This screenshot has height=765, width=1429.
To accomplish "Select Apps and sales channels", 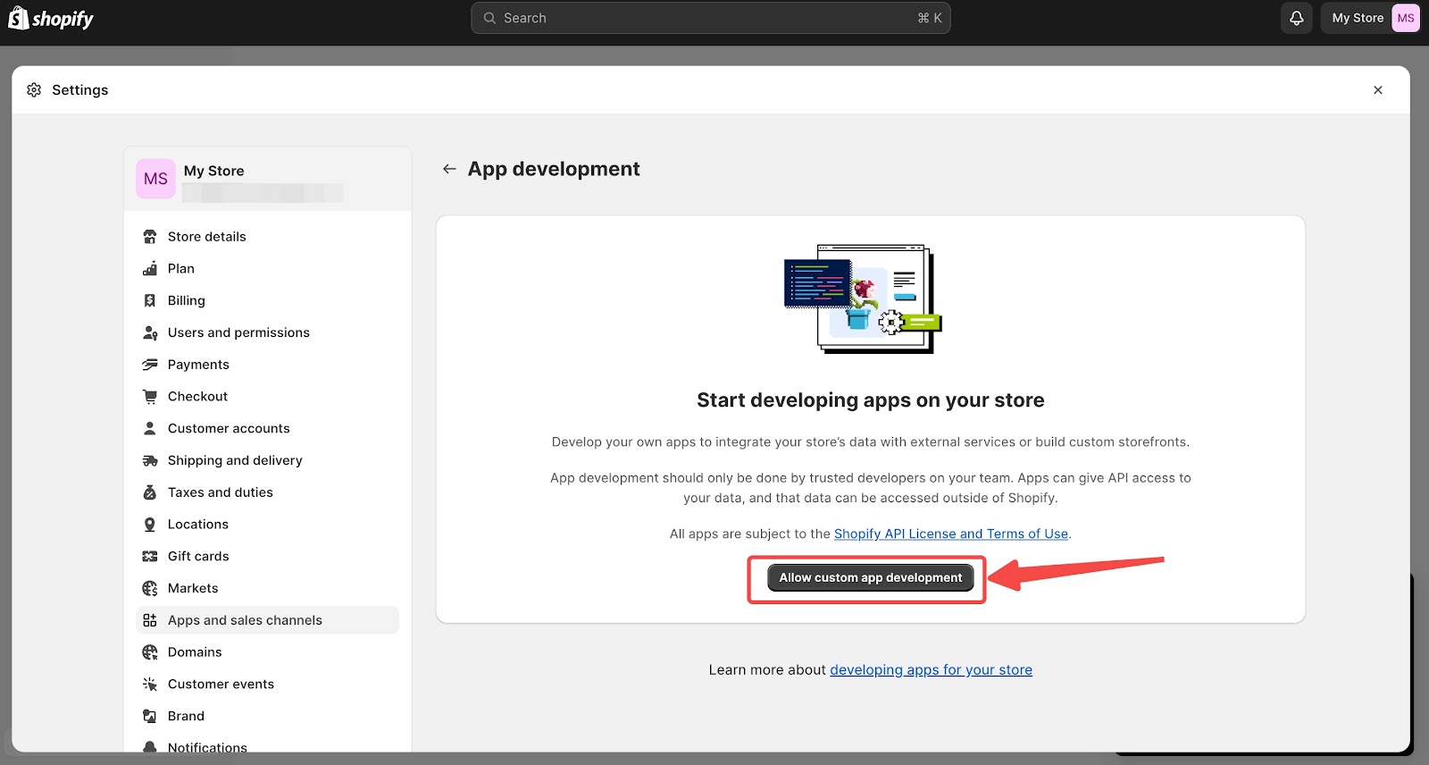I will tap(267, 620).
